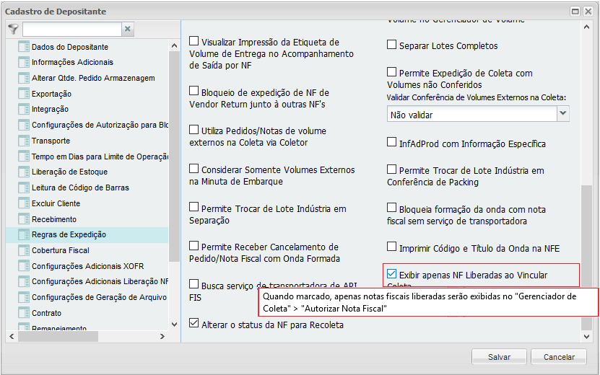Clear the filter field with X icon
The height and width of the screenshot is (375, 600).
coord(128,29)
